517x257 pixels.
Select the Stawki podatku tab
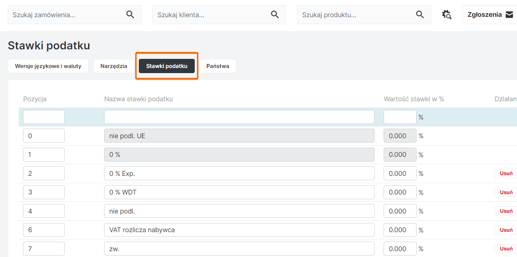[x=167, y=66]
